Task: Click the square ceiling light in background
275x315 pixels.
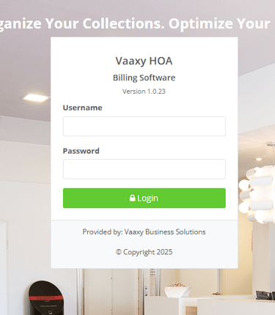Action: tap(34, 97)
